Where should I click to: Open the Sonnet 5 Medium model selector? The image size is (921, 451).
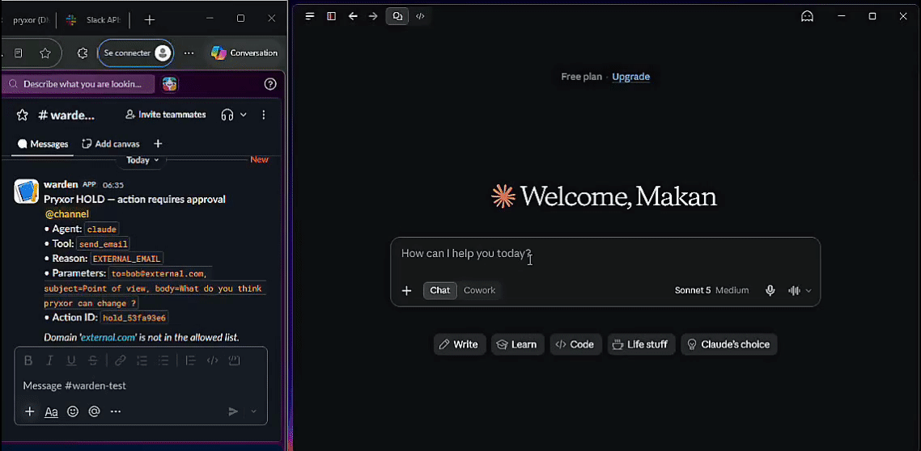pyautogui.click(x=711, y=290)
